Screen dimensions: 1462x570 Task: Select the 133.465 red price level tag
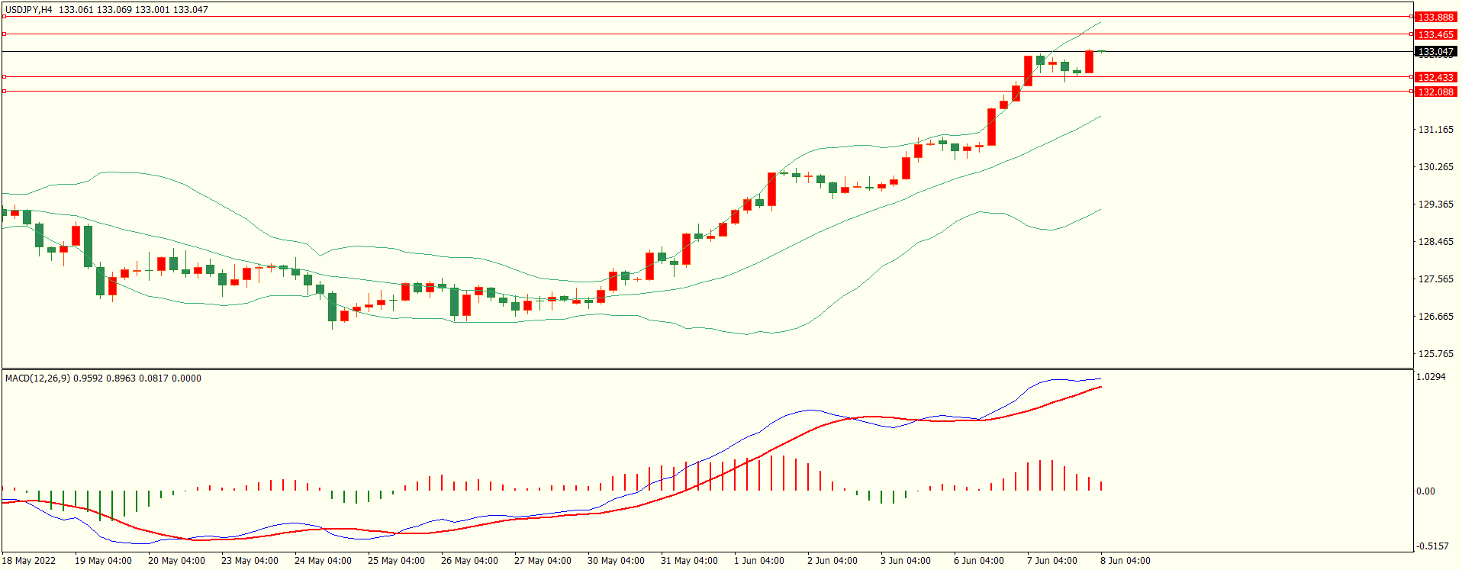[x=1435, y=34]
